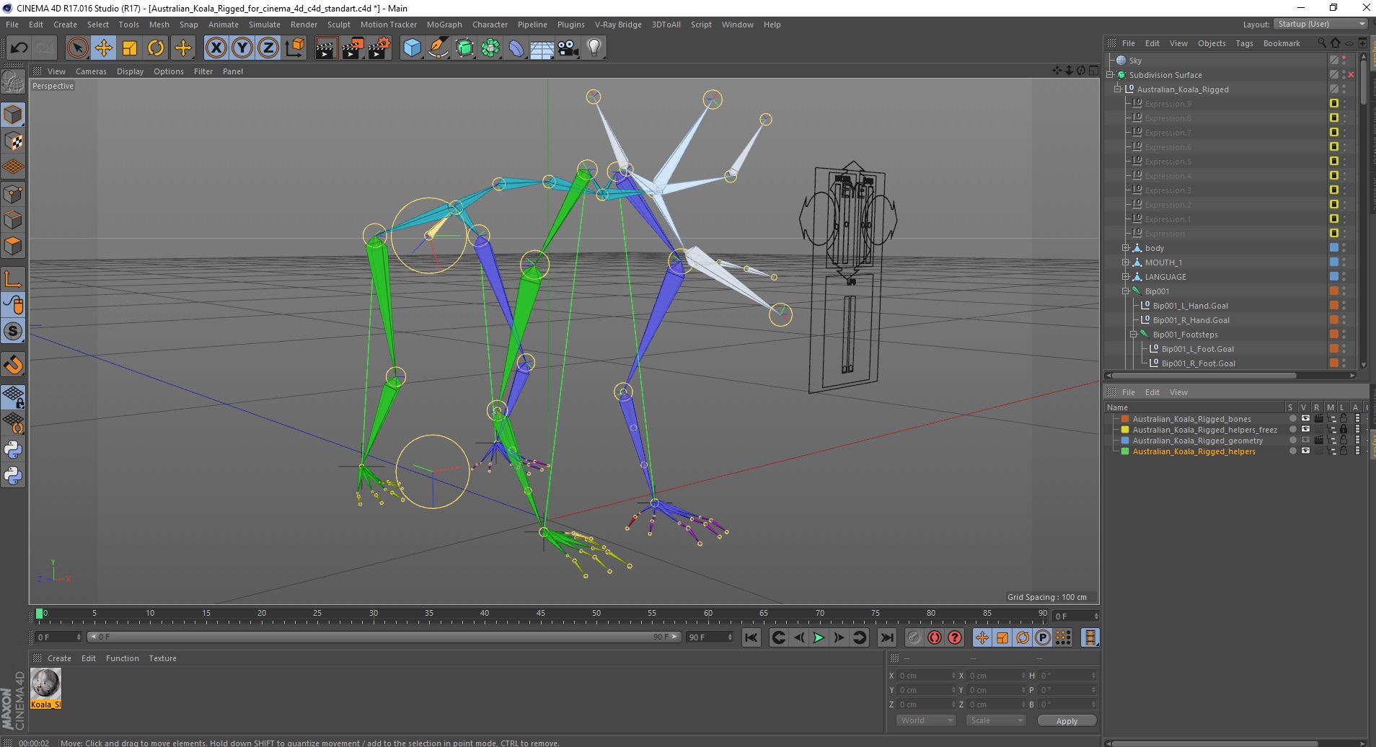
Task: Open the Scale mode dropdown
Action: pos(995,720)
